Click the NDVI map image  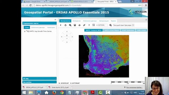104,56
